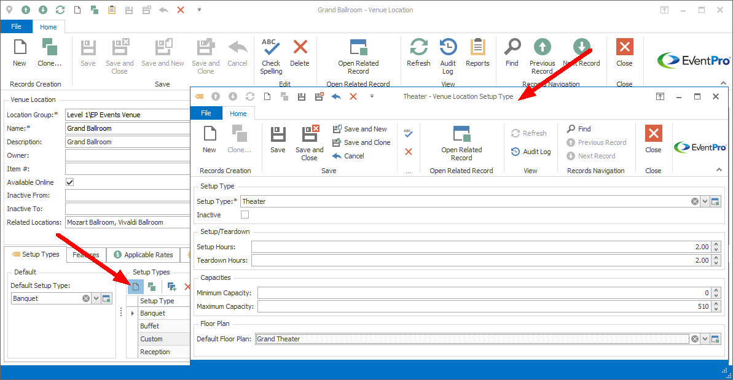Open Default Floor Plan dropdown arrow
The image size is (733, 380).
705,339
